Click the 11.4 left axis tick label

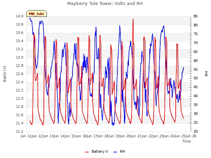[20, 123]
